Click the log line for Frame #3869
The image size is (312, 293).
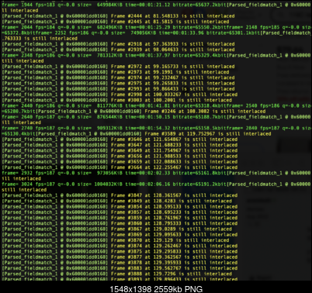[x=120, y=235]
